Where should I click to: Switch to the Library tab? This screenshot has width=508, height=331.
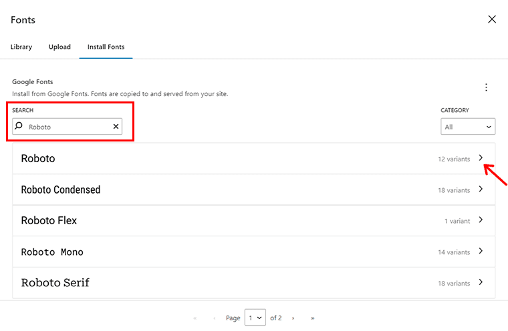click(x=21, y=47)
